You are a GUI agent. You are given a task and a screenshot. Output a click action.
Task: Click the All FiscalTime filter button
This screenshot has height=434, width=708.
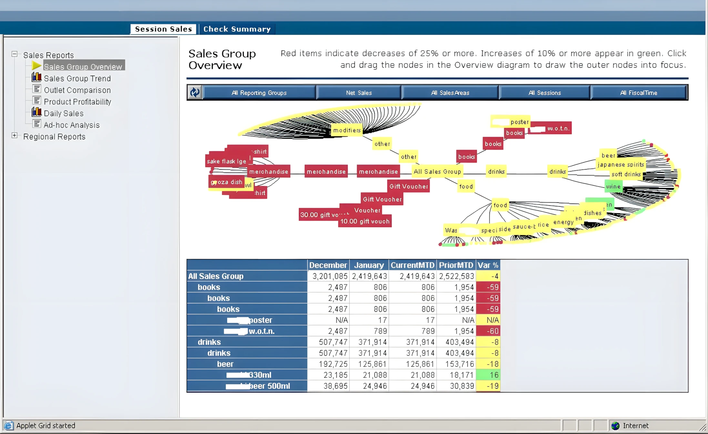click(x=638, y=93)
